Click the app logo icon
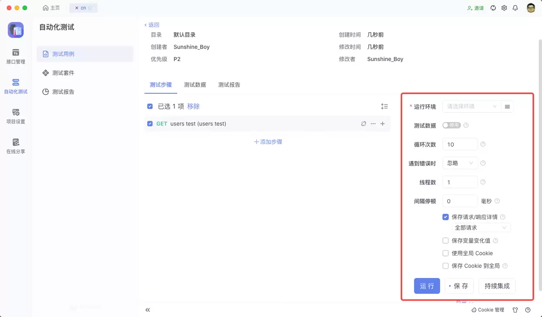The width and height of the screenshot is (542, 317). [16, 30]
